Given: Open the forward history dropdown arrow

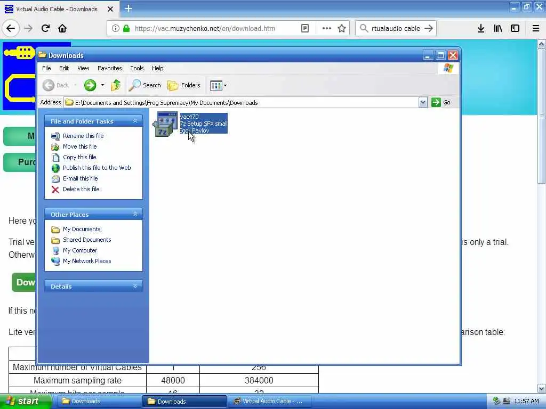Looking at the screenshot, I should (102, 85).
